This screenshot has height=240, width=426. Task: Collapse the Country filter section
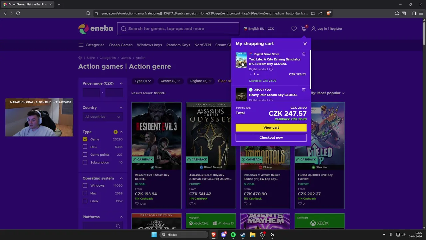pyautogui.click(x=121, y=108)
